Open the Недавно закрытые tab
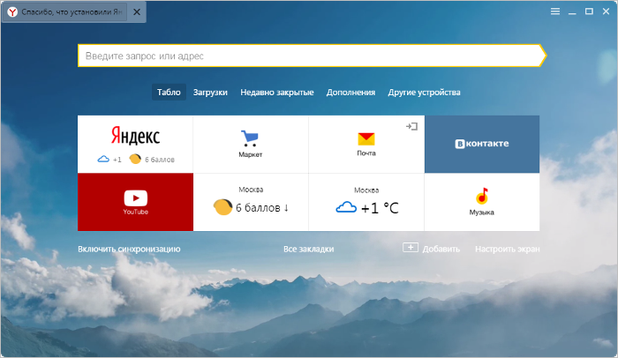Viewport: 618px width, 358px height. click(x=277, y=93)
